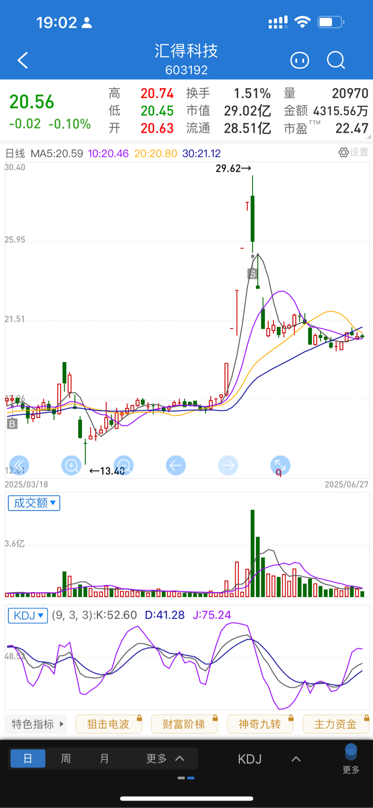Screen dimensions: 373x808
Task: Tap the end date 2025/06/27
Action: 346,484
